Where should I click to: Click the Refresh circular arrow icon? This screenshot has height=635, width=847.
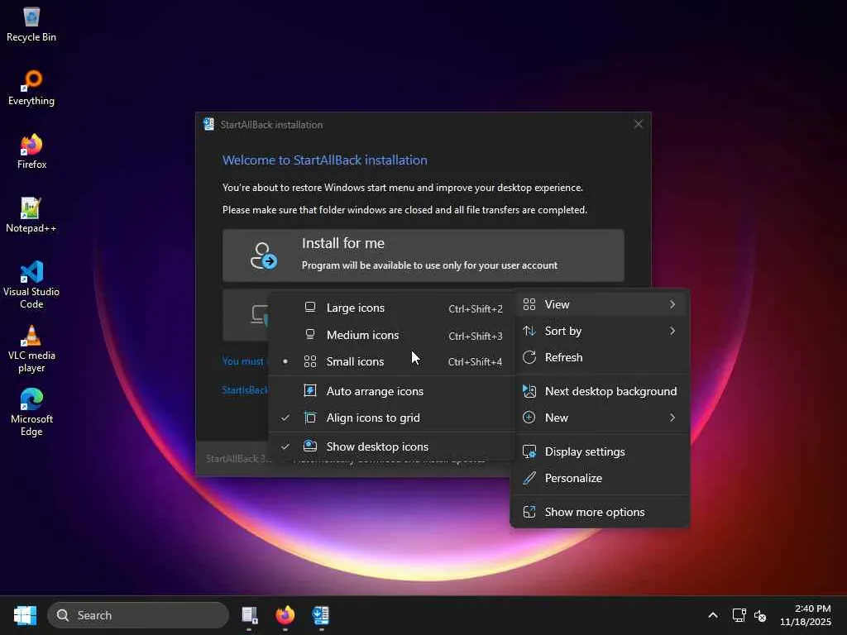529,357
